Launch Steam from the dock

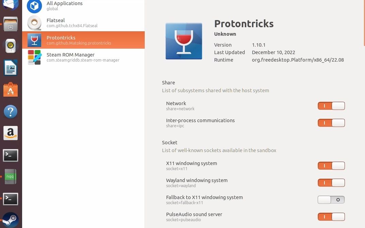tap(11, 219)
